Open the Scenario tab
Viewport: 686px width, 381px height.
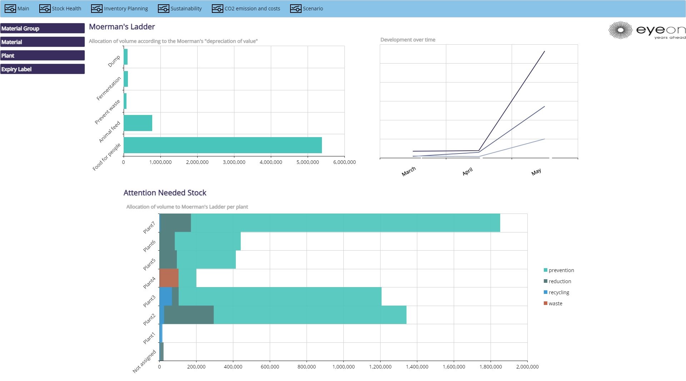pos(313,9)
